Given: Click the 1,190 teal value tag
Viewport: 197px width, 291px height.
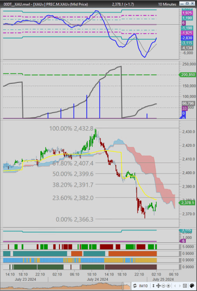Looking at the screenshot, I should coord(188,18).
